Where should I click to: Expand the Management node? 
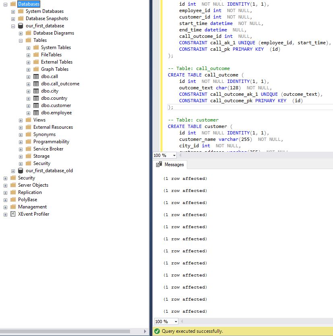(x=5, y=207)
